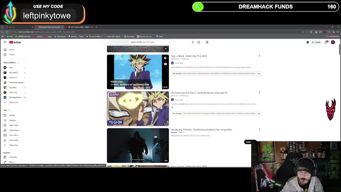341x192 pixels.
Task: Click the page vertical scrollbar
Action: (340, 49)
